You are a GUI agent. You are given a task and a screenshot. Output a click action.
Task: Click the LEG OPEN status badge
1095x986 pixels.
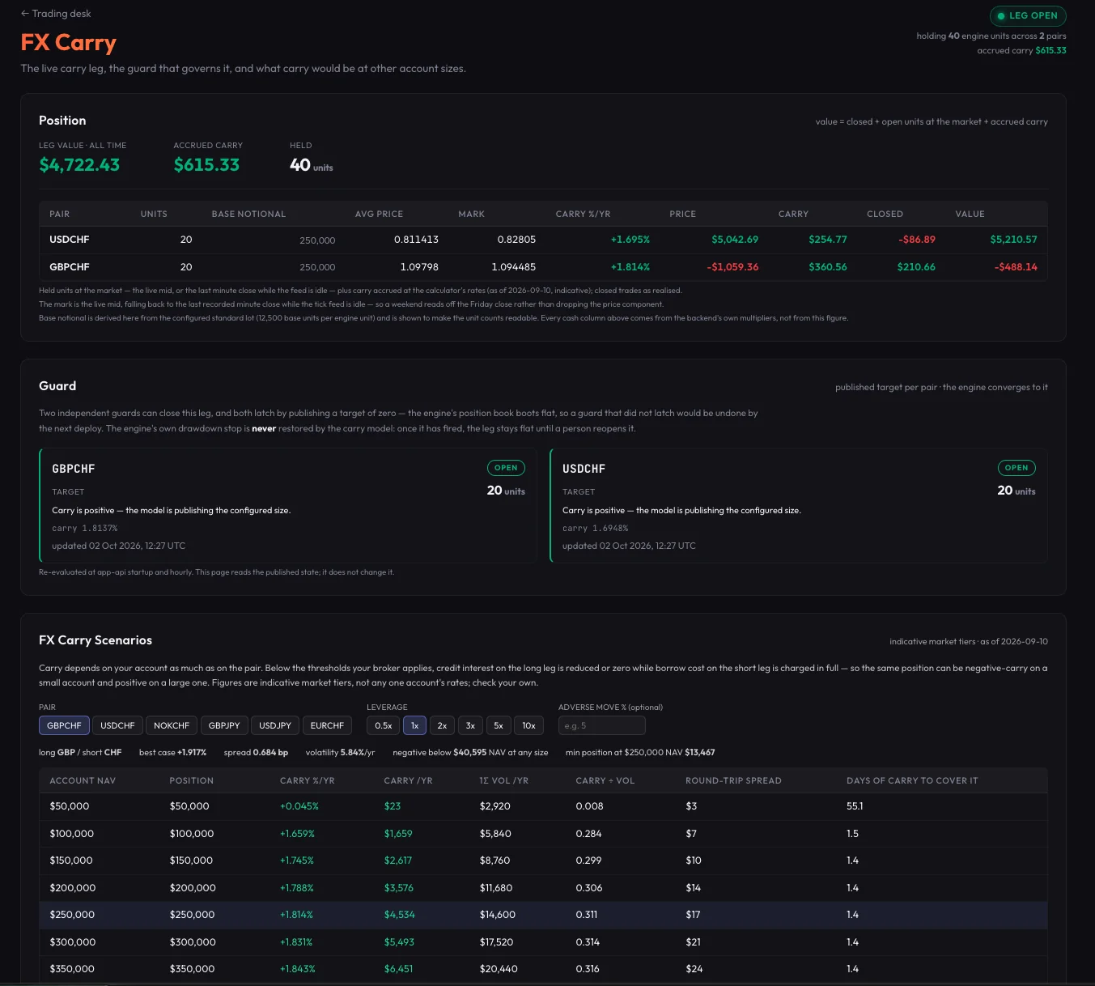tap(1028, 15)
